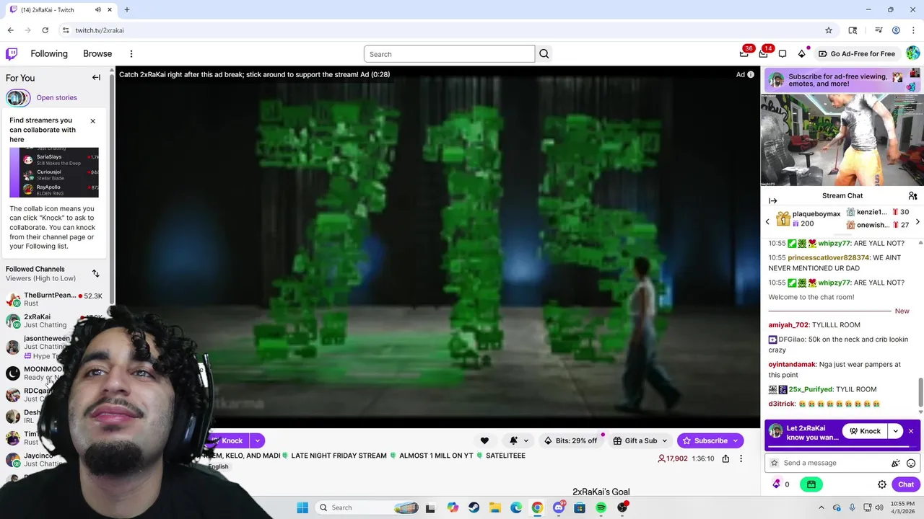924x519 pixels.
Task: Toggle Followed Channels sort order
Action: [95, 273]
